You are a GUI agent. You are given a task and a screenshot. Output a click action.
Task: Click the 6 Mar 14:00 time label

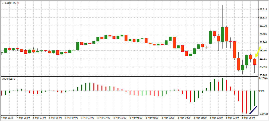coord(184,118)
